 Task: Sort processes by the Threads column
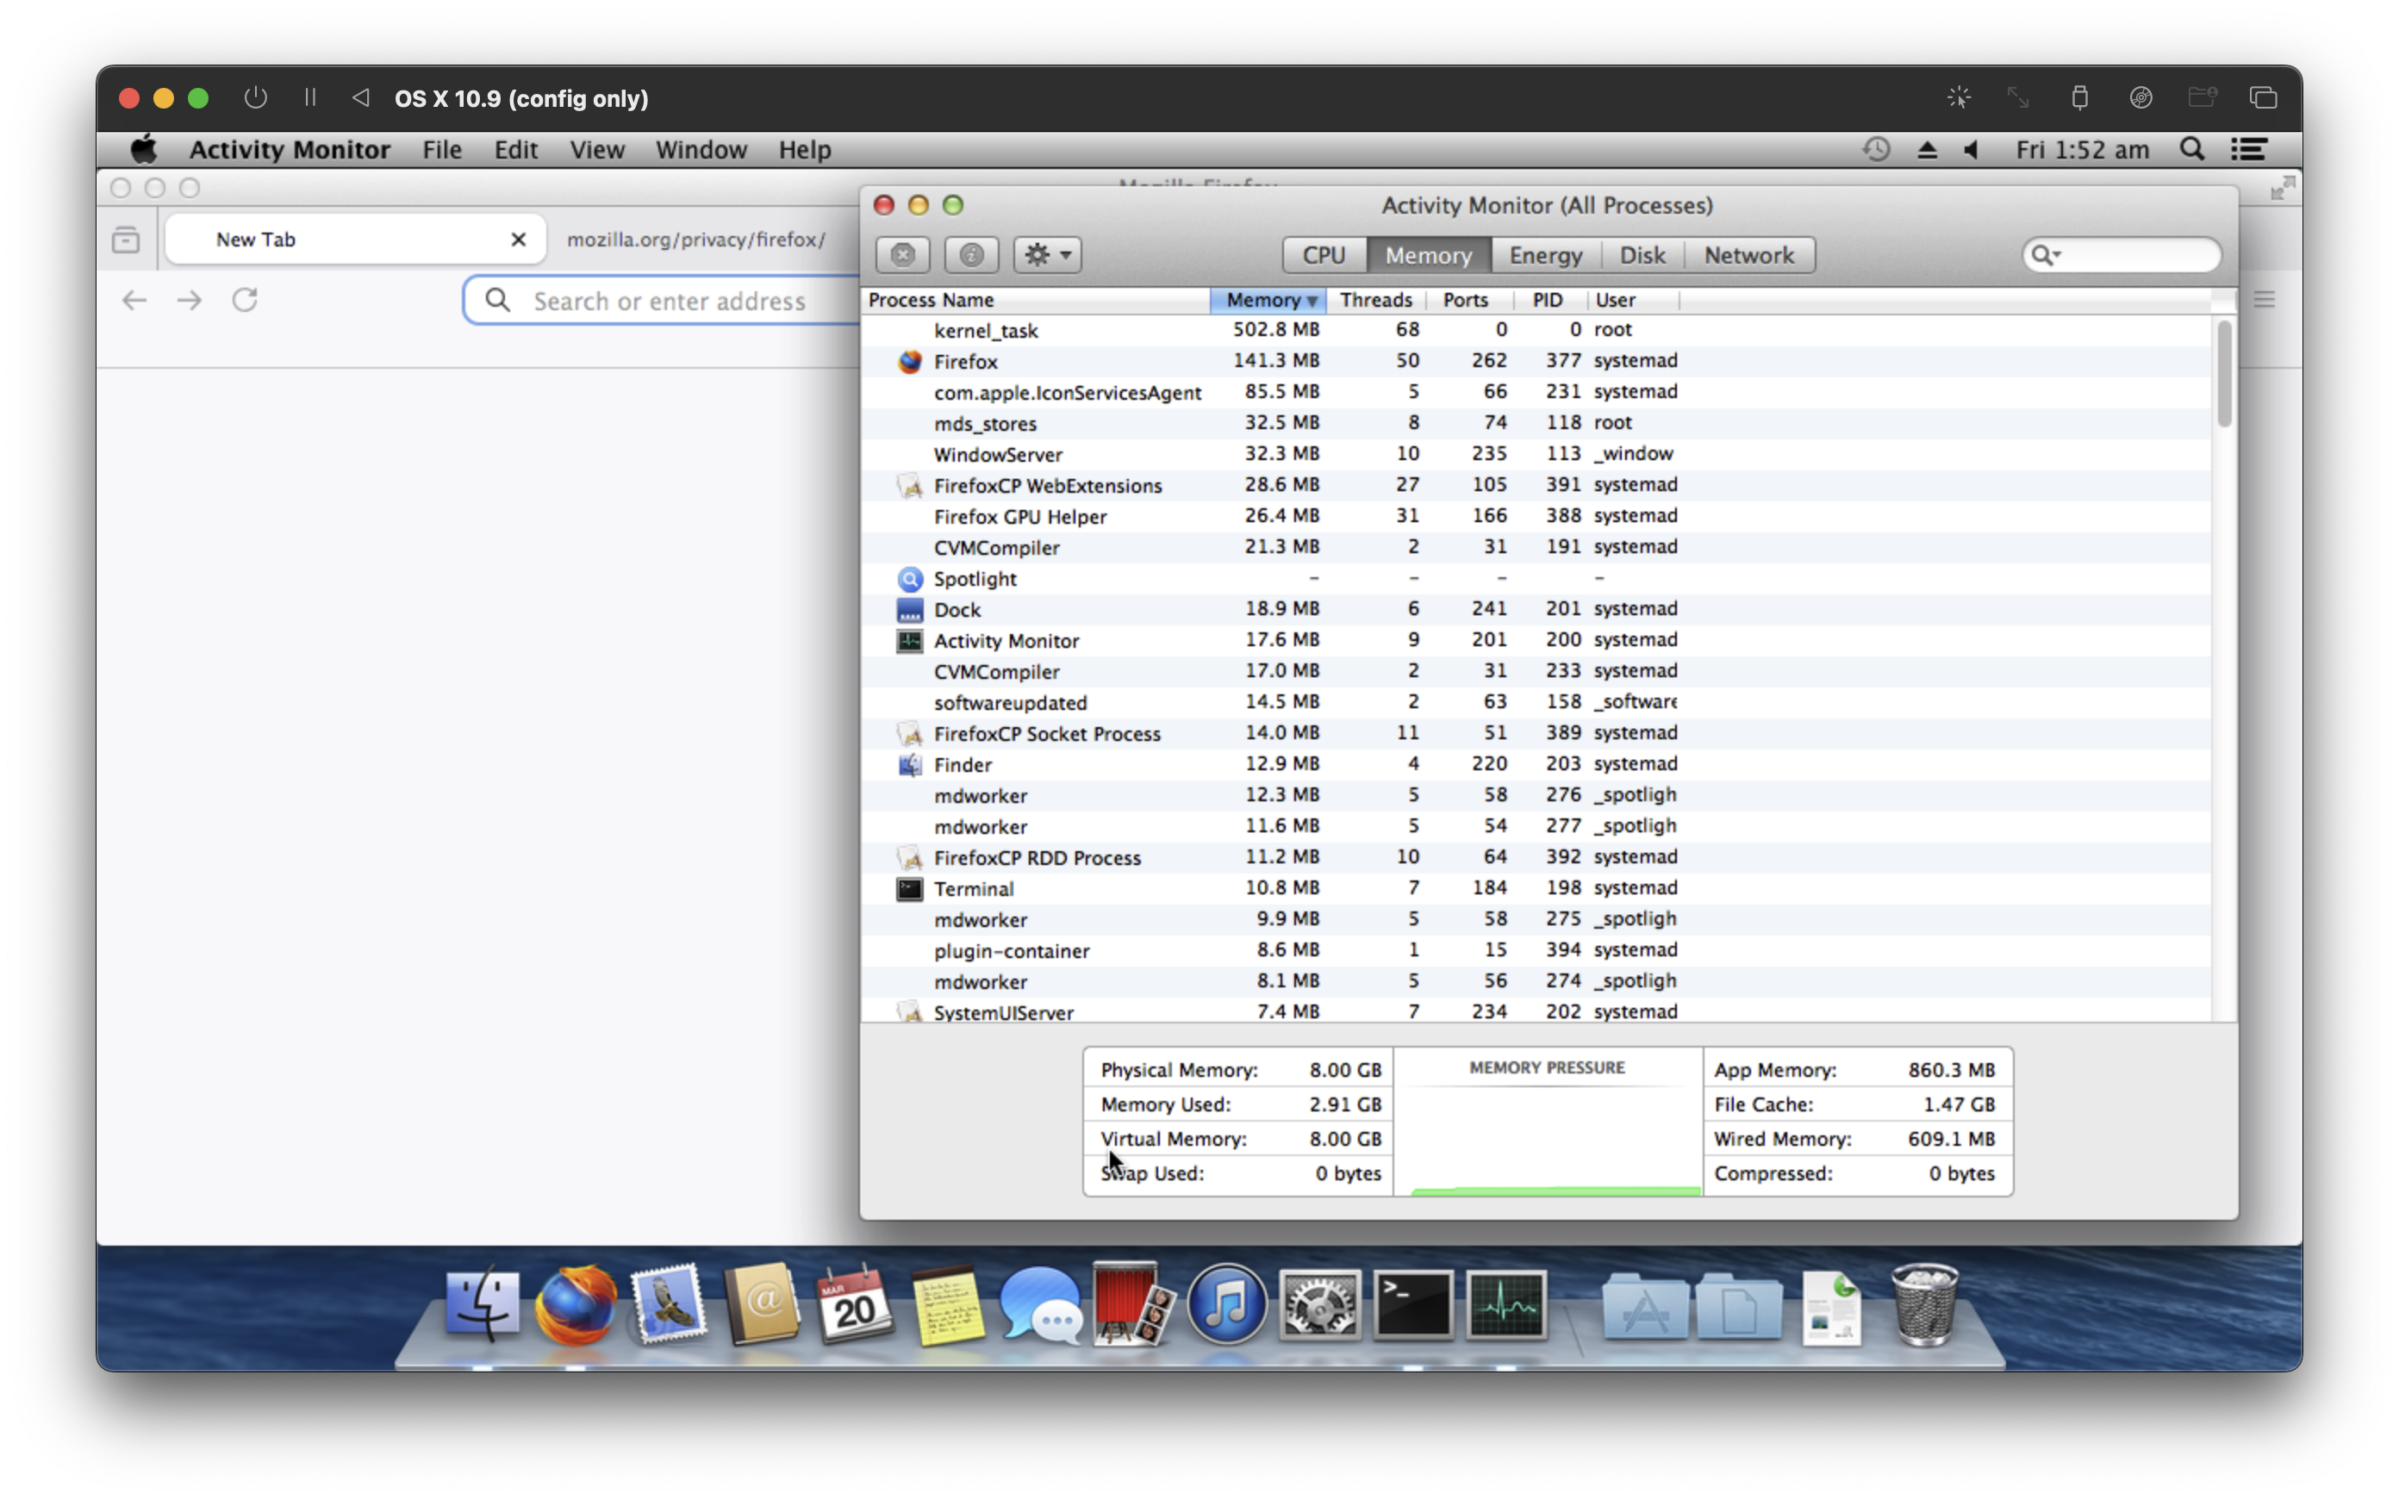tap(1375, 300)
